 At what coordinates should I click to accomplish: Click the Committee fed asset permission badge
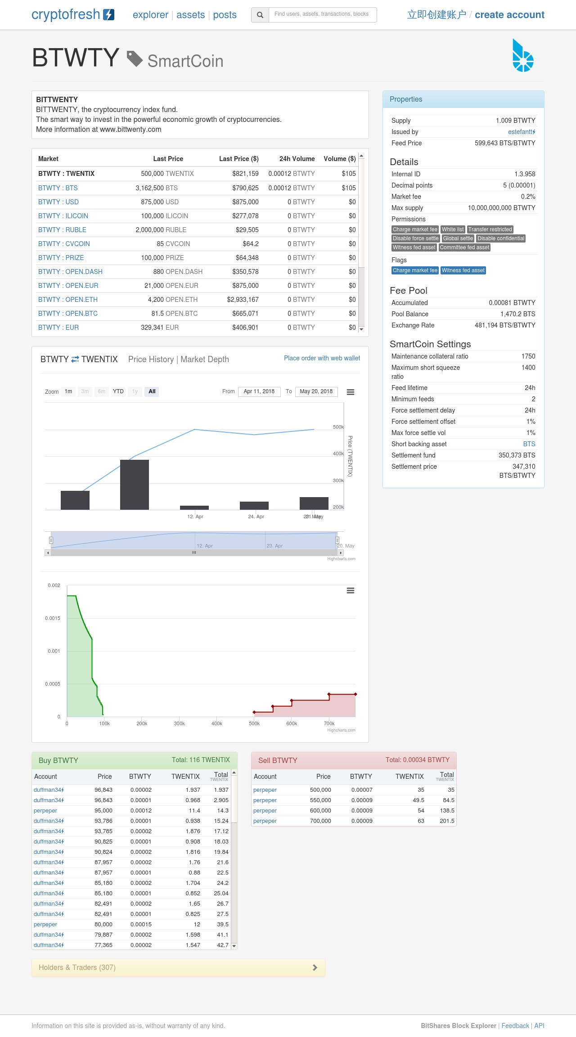464,247
